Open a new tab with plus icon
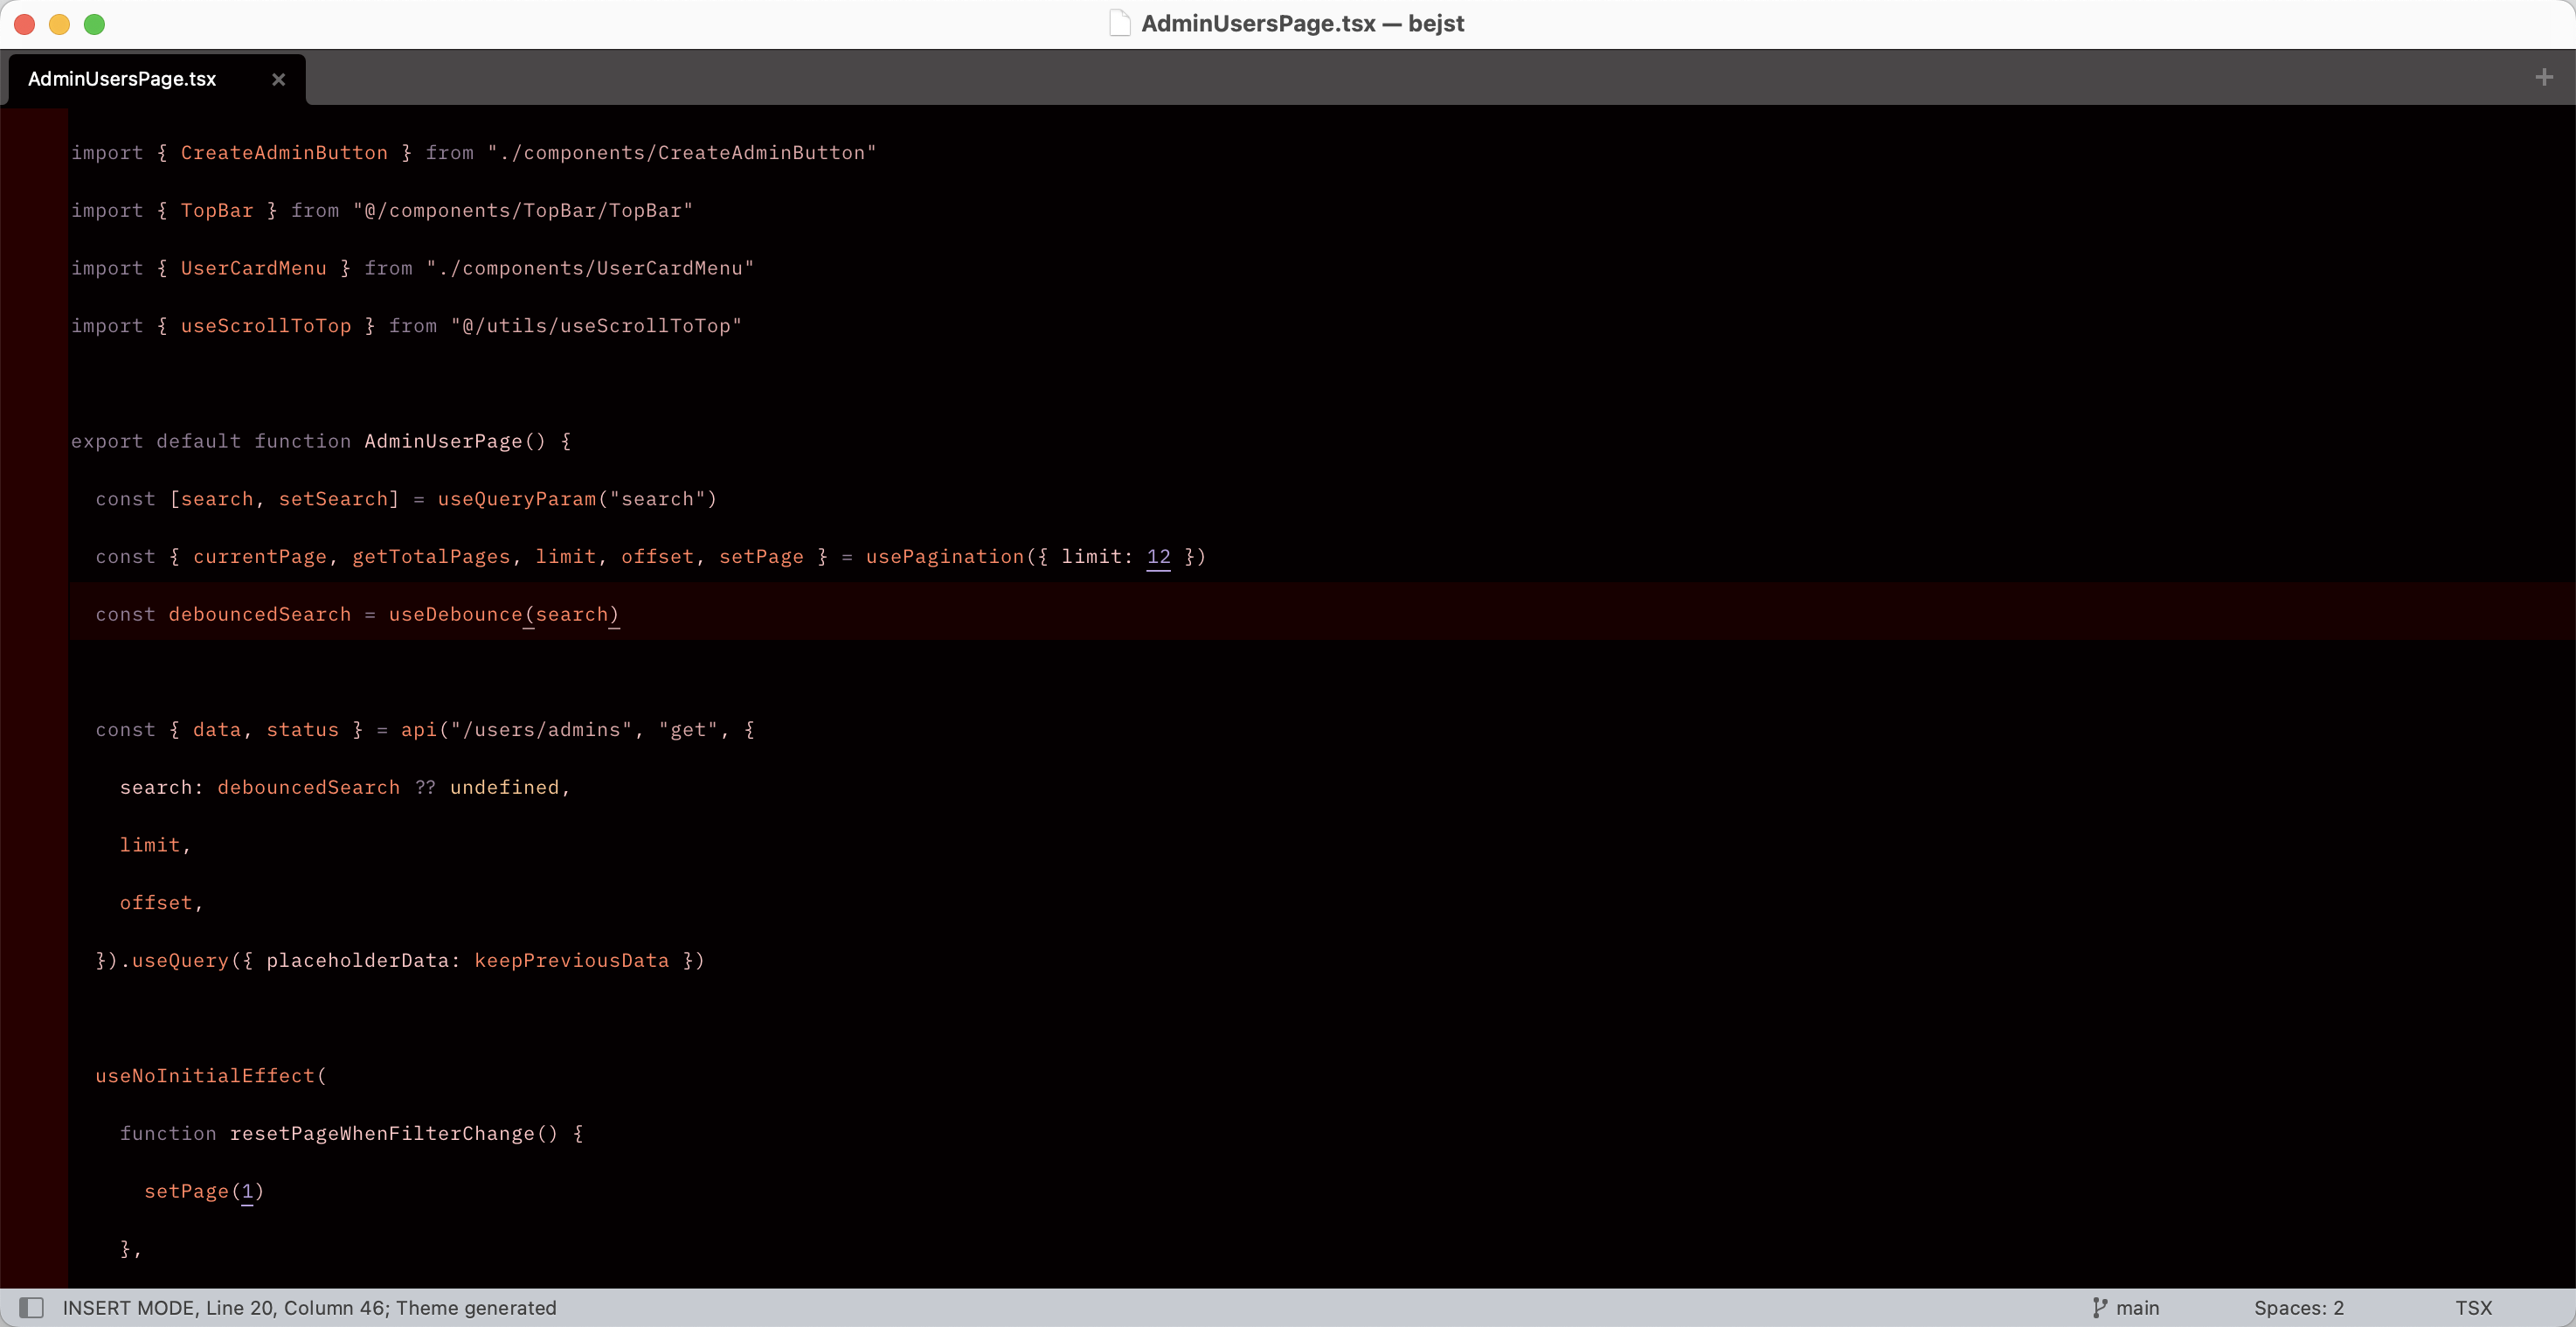Screen dimensions: 2576x1327 [x=2544, y=77]
